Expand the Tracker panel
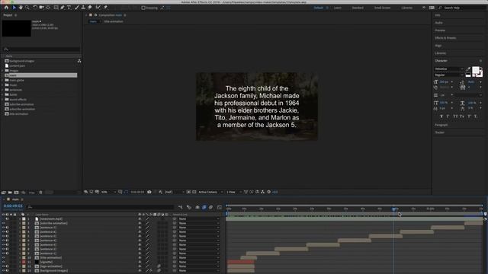 point(439,132)
